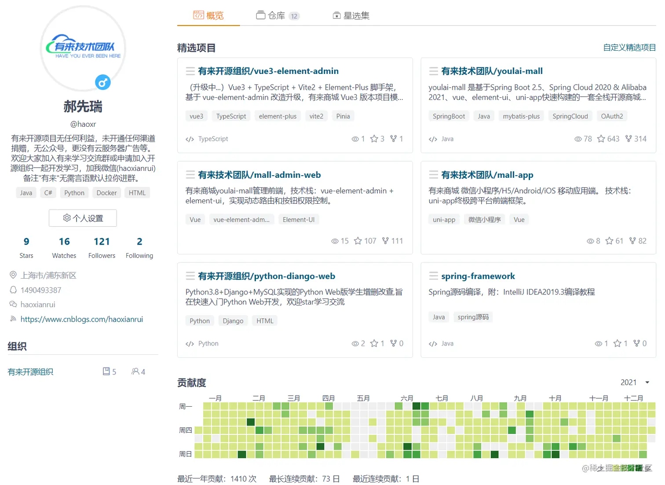Click the 最近一年贡献: 1410 次 text

click(217, 479)
